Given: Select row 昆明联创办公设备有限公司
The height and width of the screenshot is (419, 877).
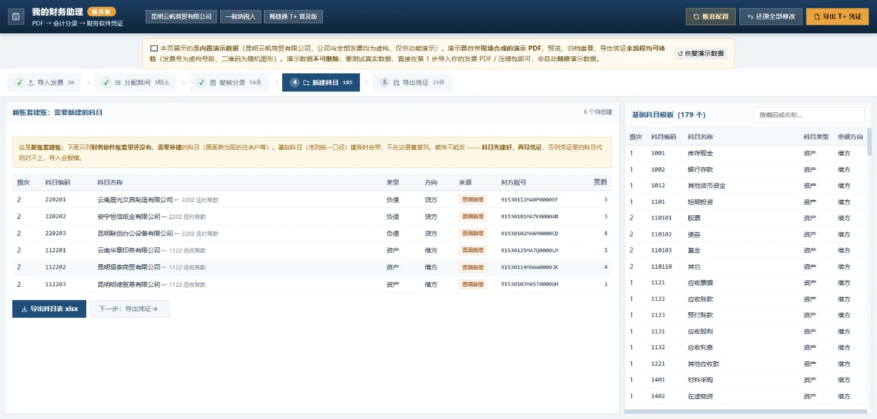Looking at the screenshot, I should click(x=312, y=233).
